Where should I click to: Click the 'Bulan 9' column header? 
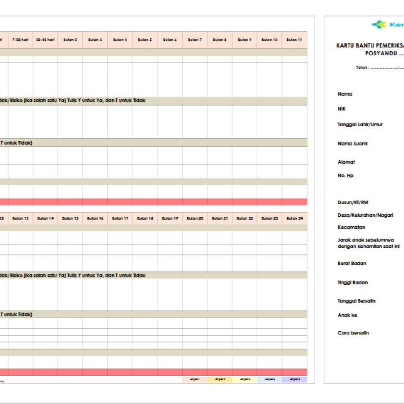click(245, 40)
